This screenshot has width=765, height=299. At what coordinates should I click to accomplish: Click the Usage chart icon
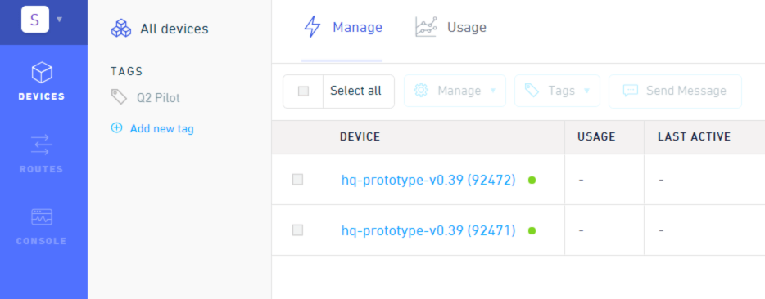tap(426, 27)
